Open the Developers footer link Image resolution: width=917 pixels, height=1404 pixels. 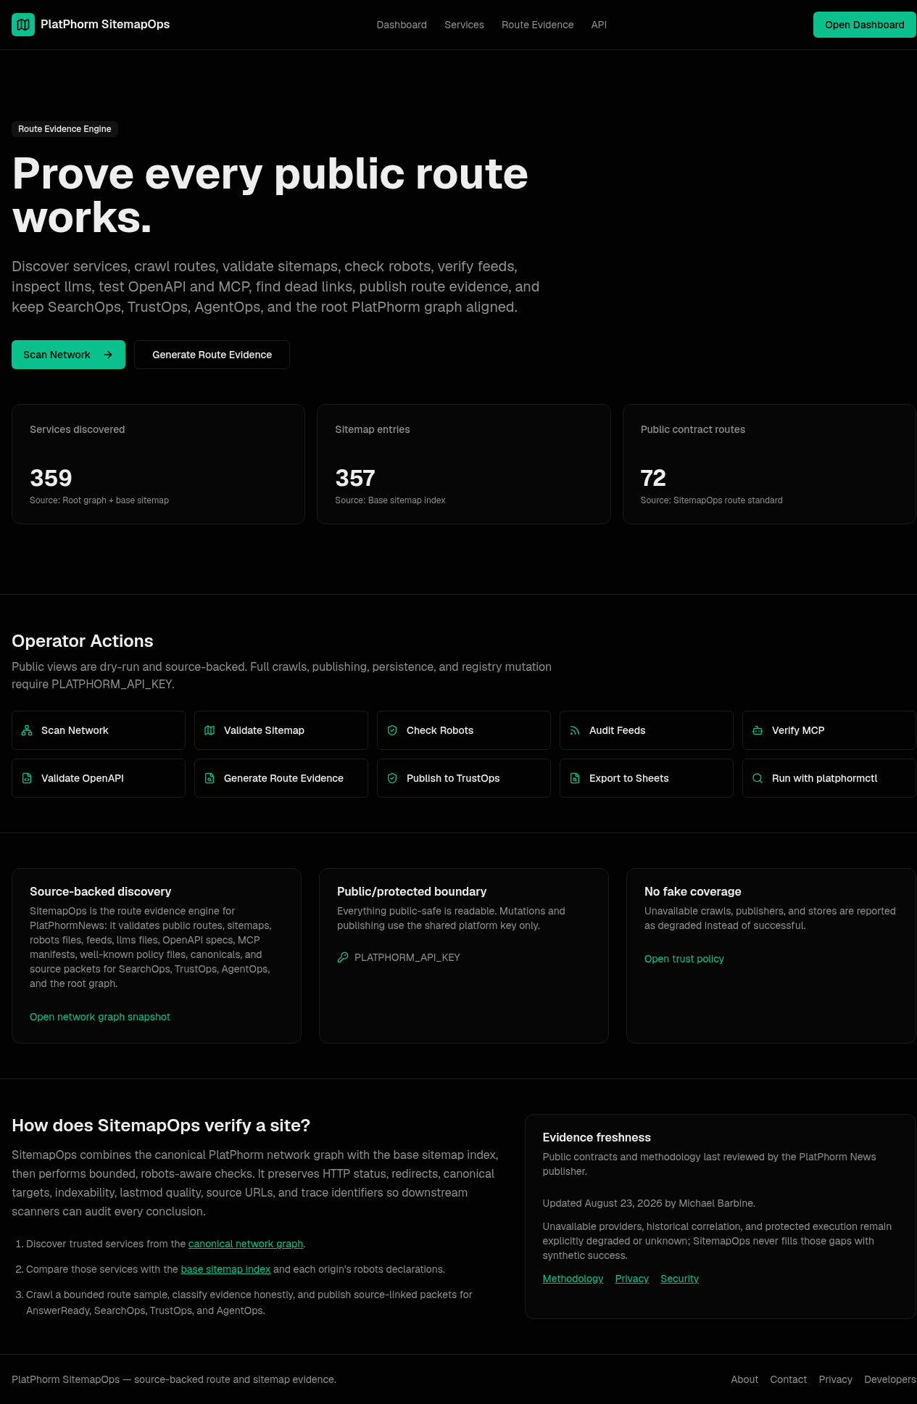coord(890,1379)
